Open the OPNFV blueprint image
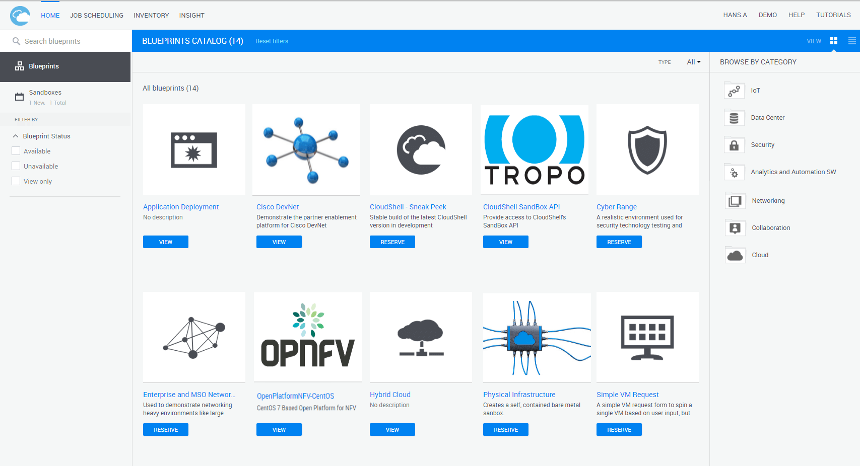 308,337
